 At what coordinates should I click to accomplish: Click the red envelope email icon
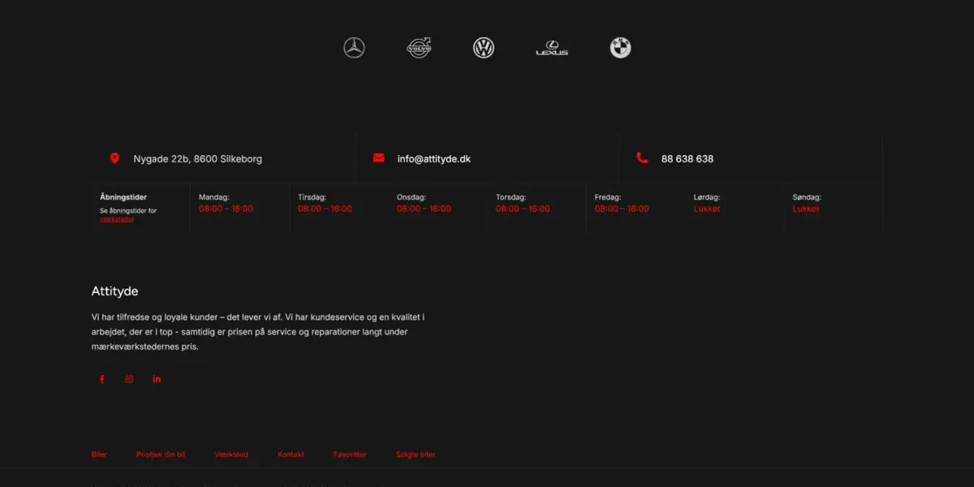tap(378, 158)
